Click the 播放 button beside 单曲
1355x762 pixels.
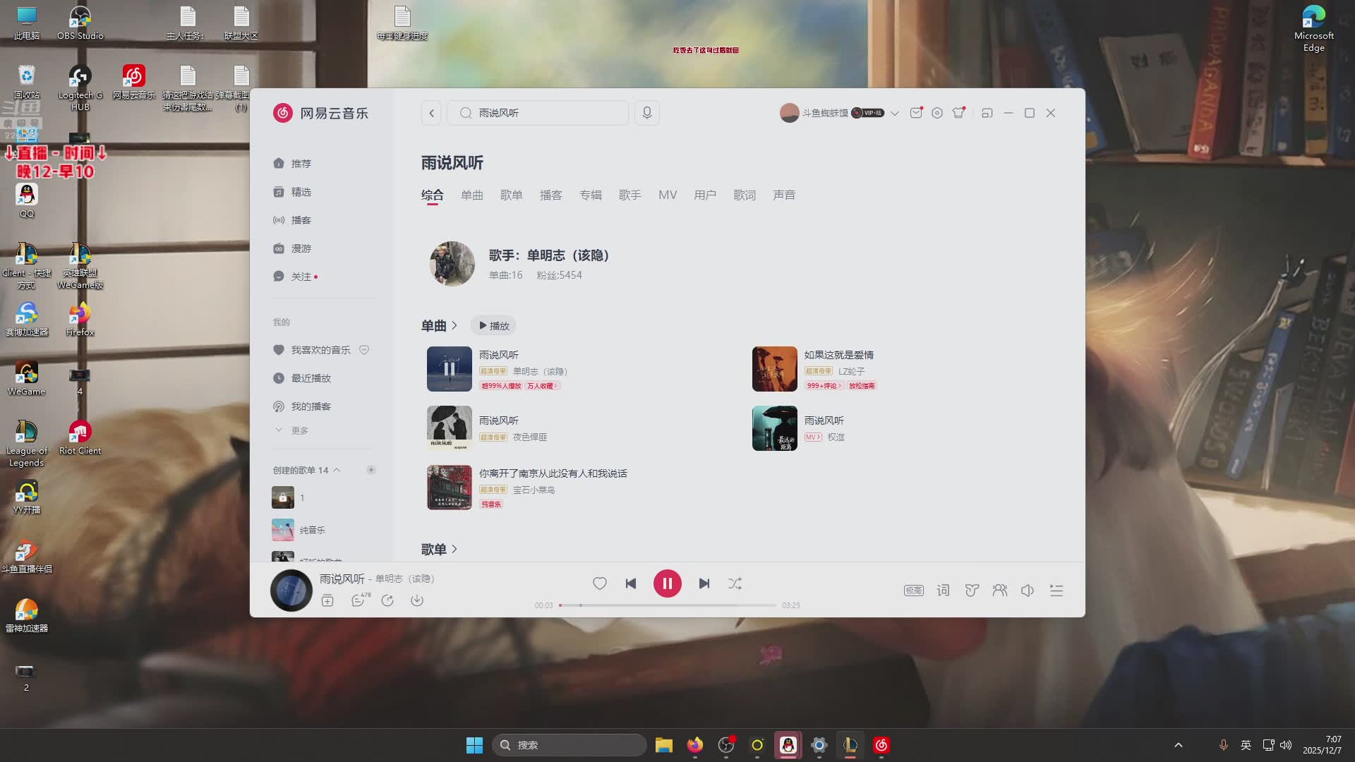click(x=493, y=326)
